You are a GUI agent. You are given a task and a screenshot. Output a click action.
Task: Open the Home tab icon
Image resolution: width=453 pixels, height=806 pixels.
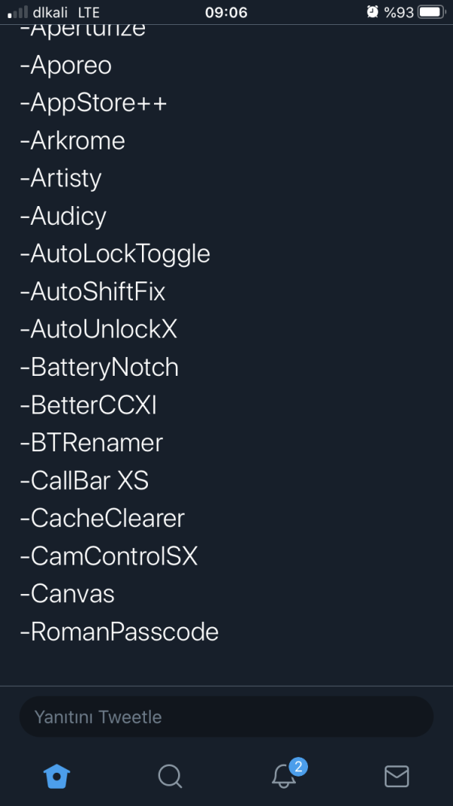pos(57,776)
